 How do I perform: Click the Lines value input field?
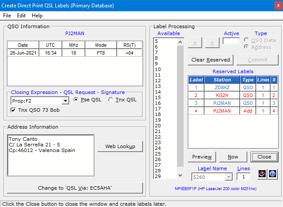243,177
